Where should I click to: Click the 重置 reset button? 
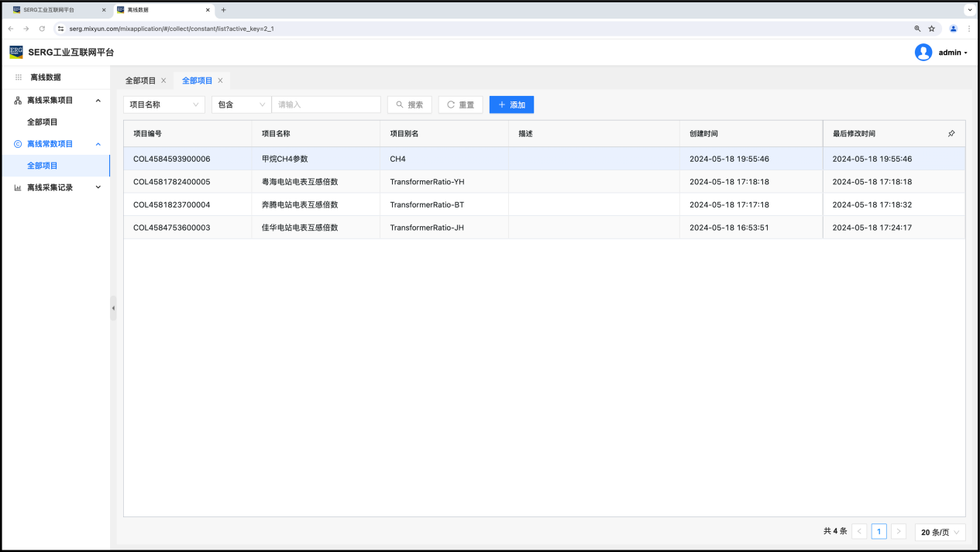click(460, 105)
